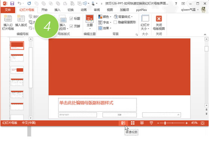
Task: Switch to Normal view in status bar
Action: point(123,123)
